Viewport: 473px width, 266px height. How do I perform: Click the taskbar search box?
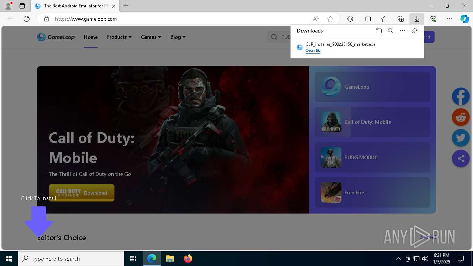[71, 259]
